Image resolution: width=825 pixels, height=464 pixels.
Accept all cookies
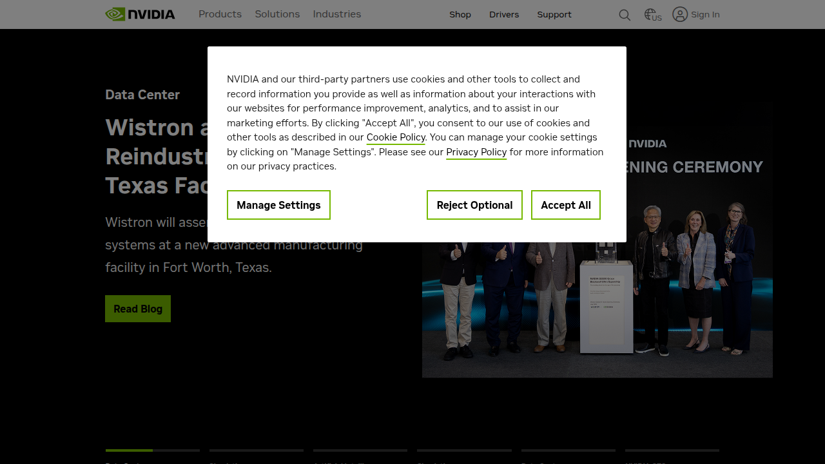566,205
